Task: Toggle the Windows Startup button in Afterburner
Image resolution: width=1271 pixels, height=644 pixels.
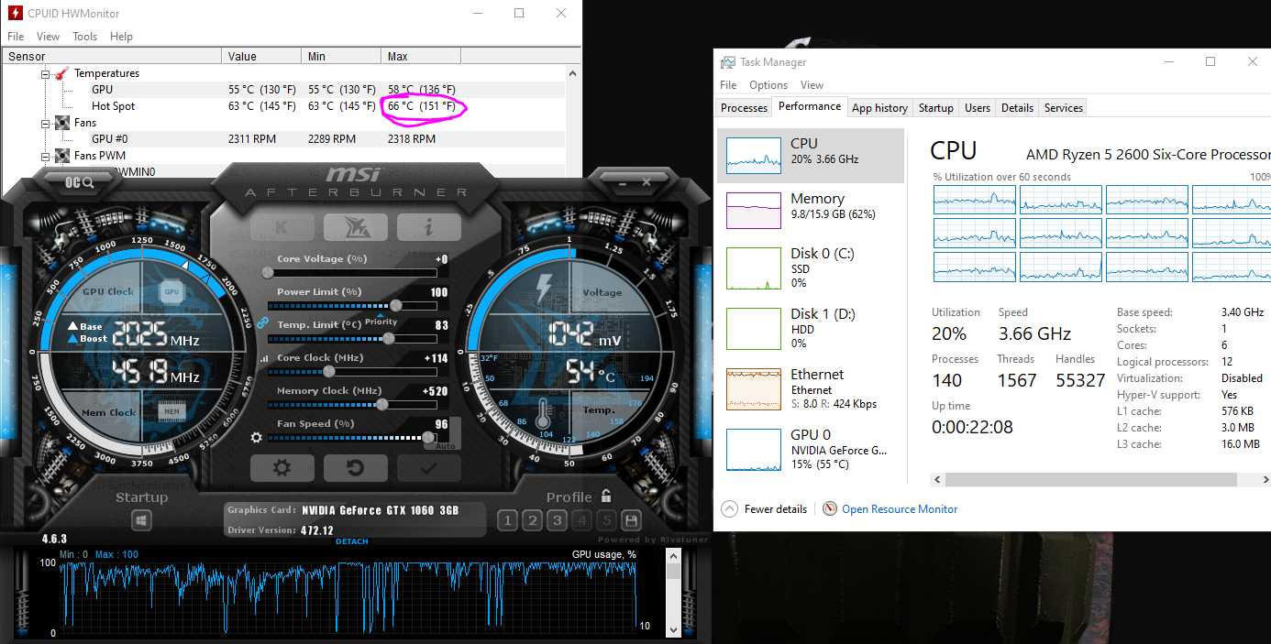Action: click(141, 520)
